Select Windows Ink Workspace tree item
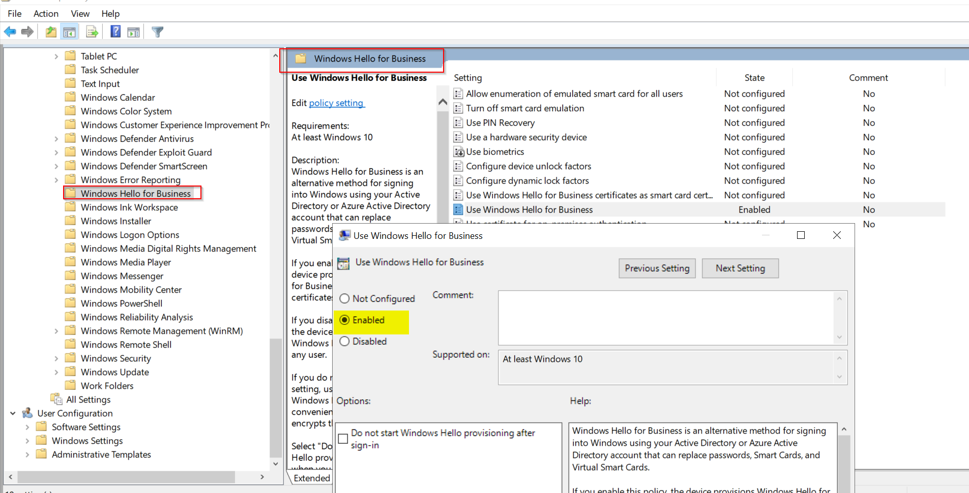The image size is (969, 493). coord(129,207)
